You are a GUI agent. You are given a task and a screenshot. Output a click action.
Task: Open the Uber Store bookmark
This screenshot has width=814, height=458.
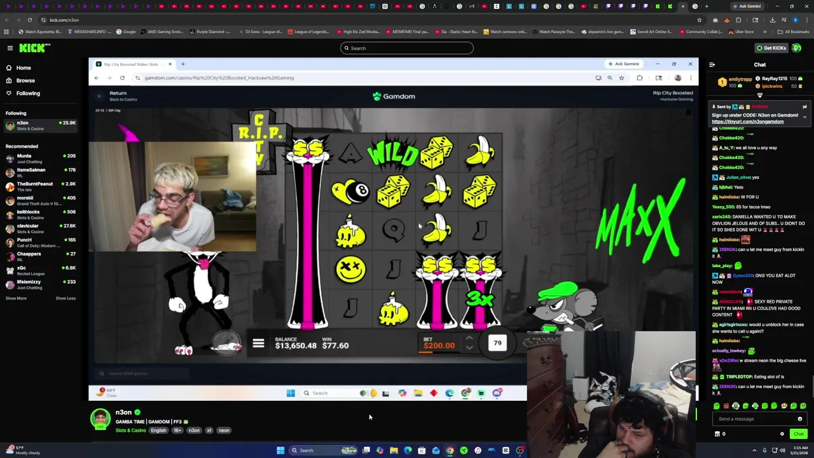coord(742,32)
